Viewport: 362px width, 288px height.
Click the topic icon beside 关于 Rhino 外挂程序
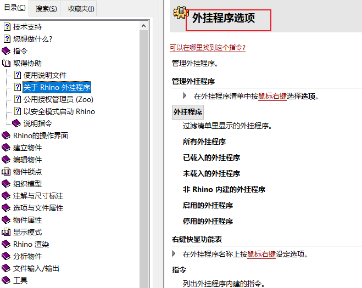[x=18, y=87]
